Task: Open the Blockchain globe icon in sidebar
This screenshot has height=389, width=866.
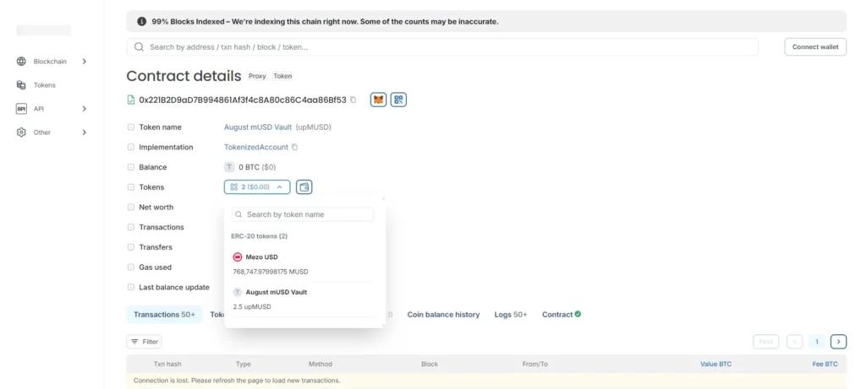Action: pyautogui.click(x=21, y=62)
